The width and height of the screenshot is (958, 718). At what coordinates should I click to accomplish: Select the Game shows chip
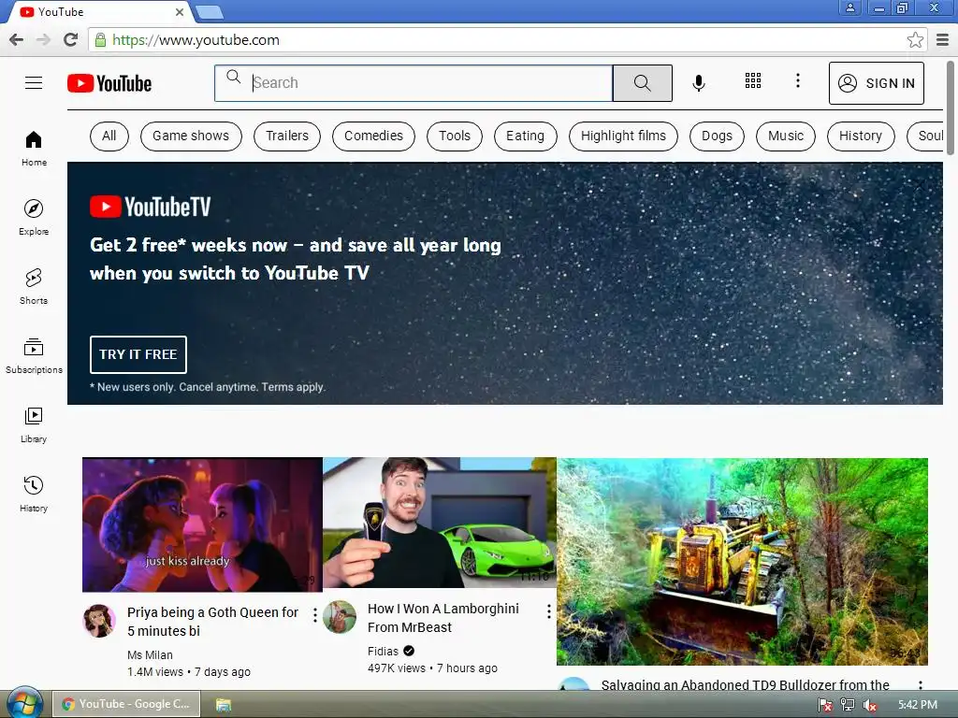(x=191, y=136)
